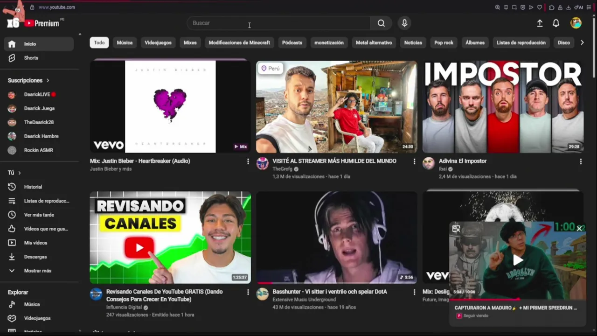Open Mis vídeos in the sidebar
Viewport: 597px width, 336px height.
coord(39,243)
